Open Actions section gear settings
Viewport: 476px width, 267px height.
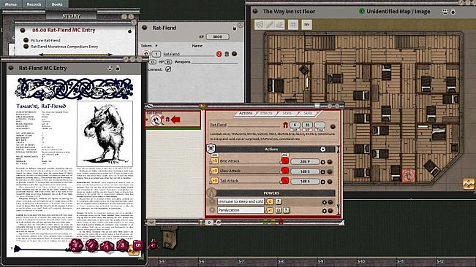coord(322,150)
